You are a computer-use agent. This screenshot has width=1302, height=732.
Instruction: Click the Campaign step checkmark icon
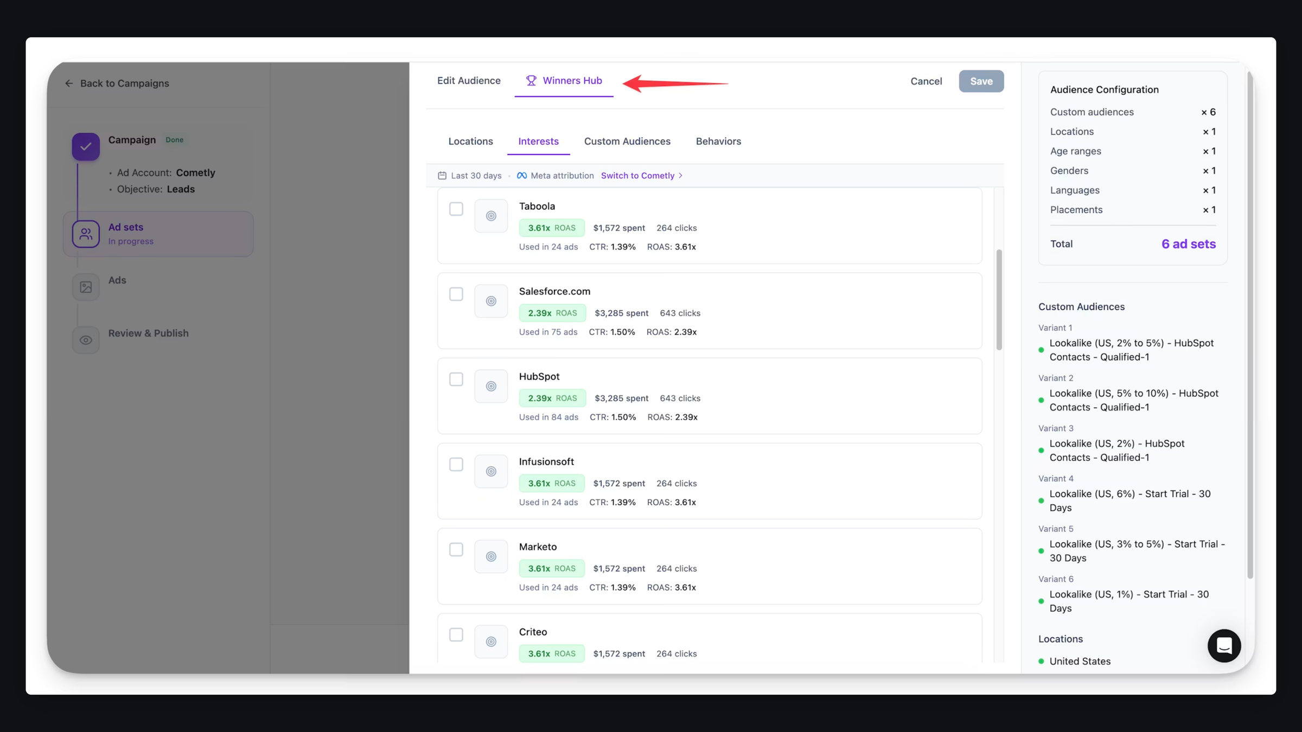click(86, 146)
